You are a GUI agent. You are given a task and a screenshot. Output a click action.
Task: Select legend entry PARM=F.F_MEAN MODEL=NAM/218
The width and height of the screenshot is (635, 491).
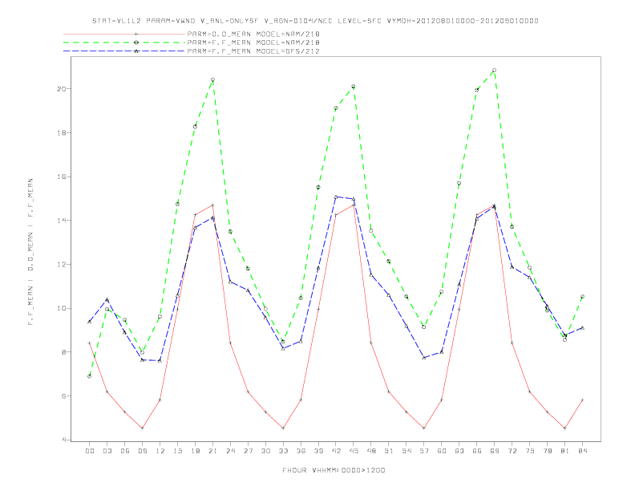tap(253, 43)
